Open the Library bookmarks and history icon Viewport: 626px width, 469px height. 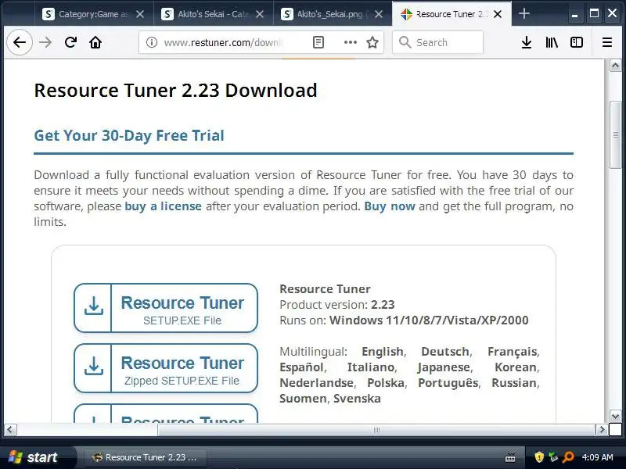[552, 42]
